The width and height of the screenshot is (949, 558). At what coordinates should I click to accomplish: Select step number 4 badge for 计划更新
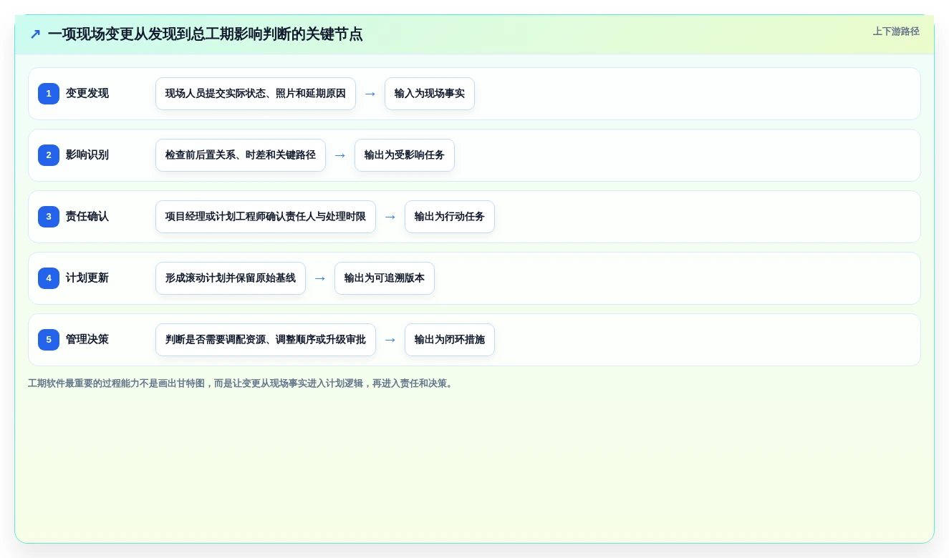point(49,278)
